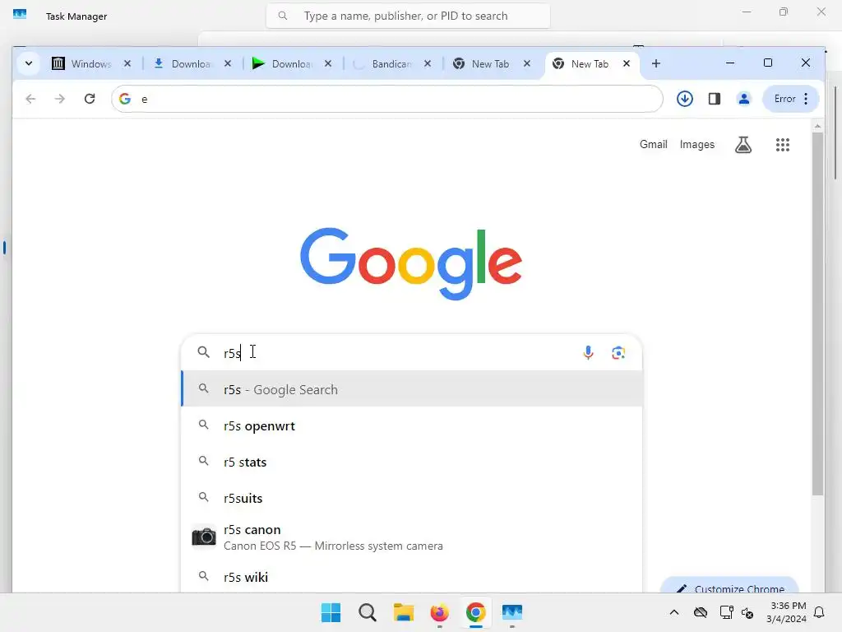The image size is (842, 632).
Task: Open a new tab with plus button
Action: 656,63
